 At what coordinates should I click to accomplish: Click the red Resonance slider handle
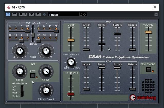[71, 94]
